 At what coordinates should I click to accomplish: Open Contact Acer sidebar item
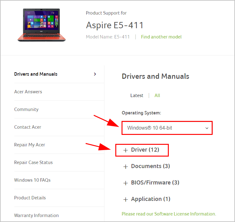click(28, 127)
